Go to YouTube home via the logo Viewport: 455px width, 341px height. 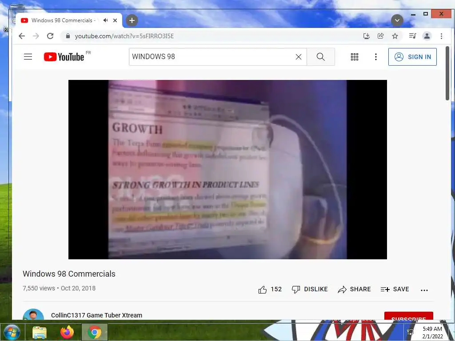64,57
